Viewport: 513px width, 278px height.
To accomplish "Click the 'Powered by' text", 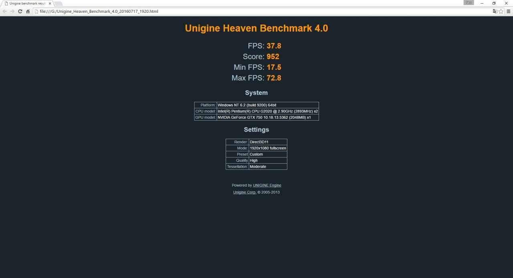I will [242, 185].
